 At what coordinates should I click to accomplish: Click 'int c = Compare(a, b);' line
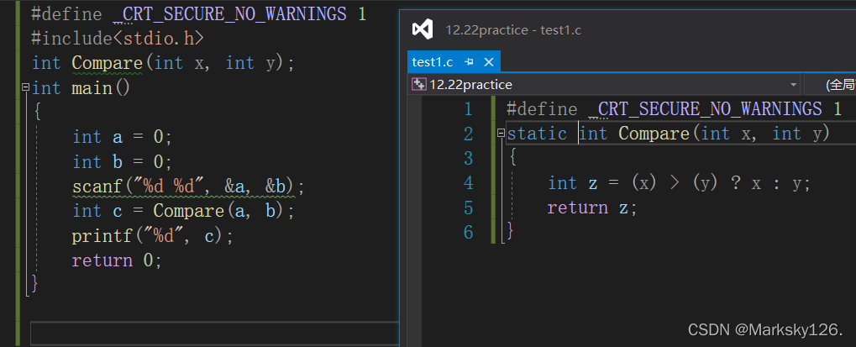183,211
